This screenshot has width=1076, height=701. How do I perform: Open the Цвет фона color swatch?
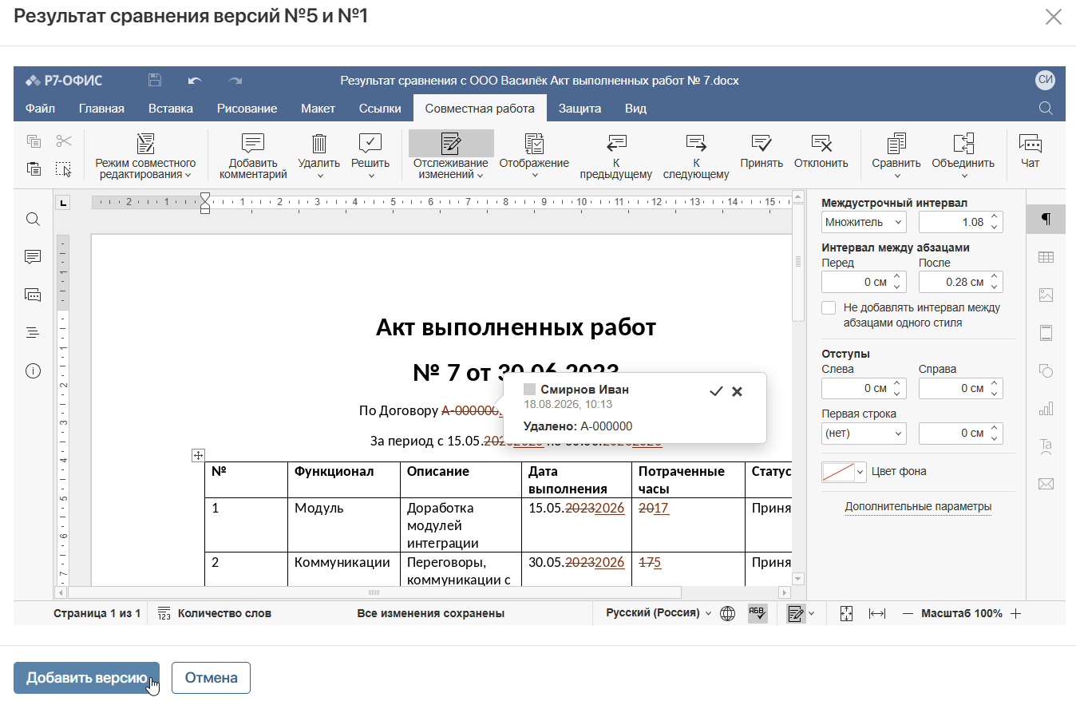[844, 472]
